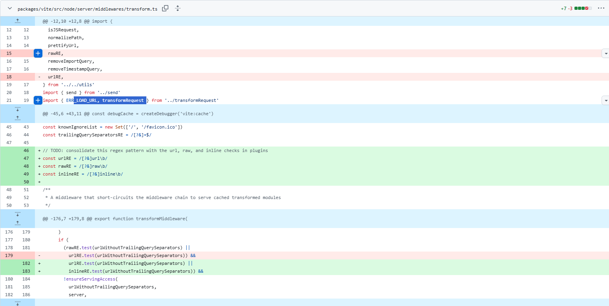Expand all lines of transform.ts
Screen dimensions: 609x306
coord(177,8)
